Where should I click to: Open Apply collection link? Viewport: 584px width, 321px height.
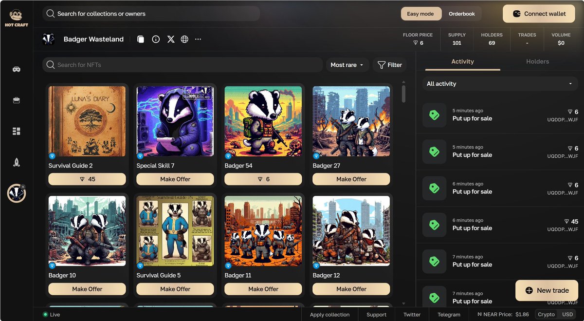point(329,315)
